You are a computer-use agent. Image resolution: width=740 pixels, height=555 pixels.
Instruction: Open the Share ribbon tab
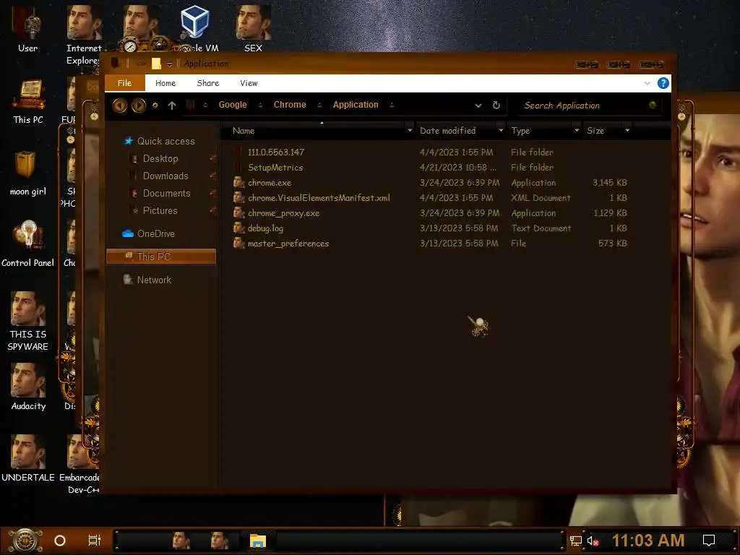pyautogui.click(x=207, y=83)
